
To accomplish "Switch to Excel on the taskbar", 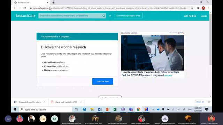I will click(115, 109).
